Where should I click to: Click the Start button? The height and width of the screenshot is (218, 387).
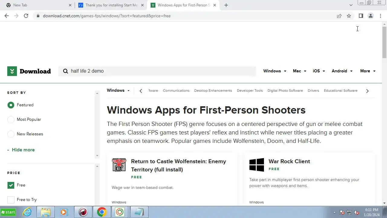point(8,212)
